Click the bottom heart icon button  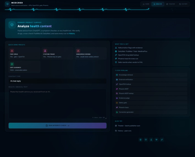[x=156, y=140]
